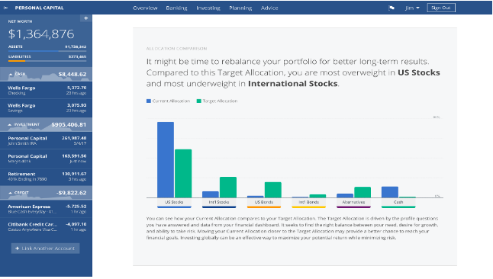
Task: Select the Alternatives category label
Action: pos(353,202)
